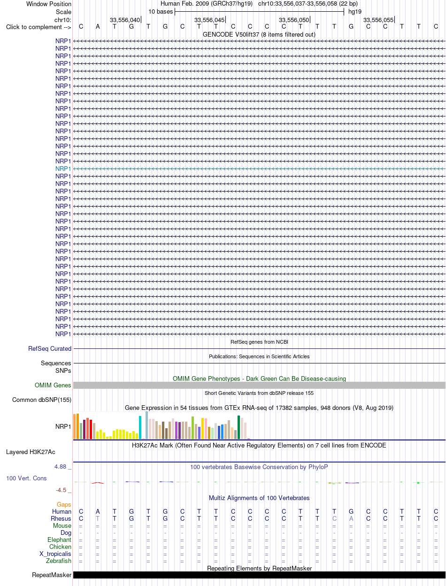Click the -4.5 PhyloP lower scale value
The image size is (446, 586).
[62, 490]
